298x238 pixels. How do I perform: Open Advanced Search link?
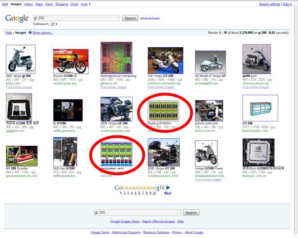click(150, 18)
